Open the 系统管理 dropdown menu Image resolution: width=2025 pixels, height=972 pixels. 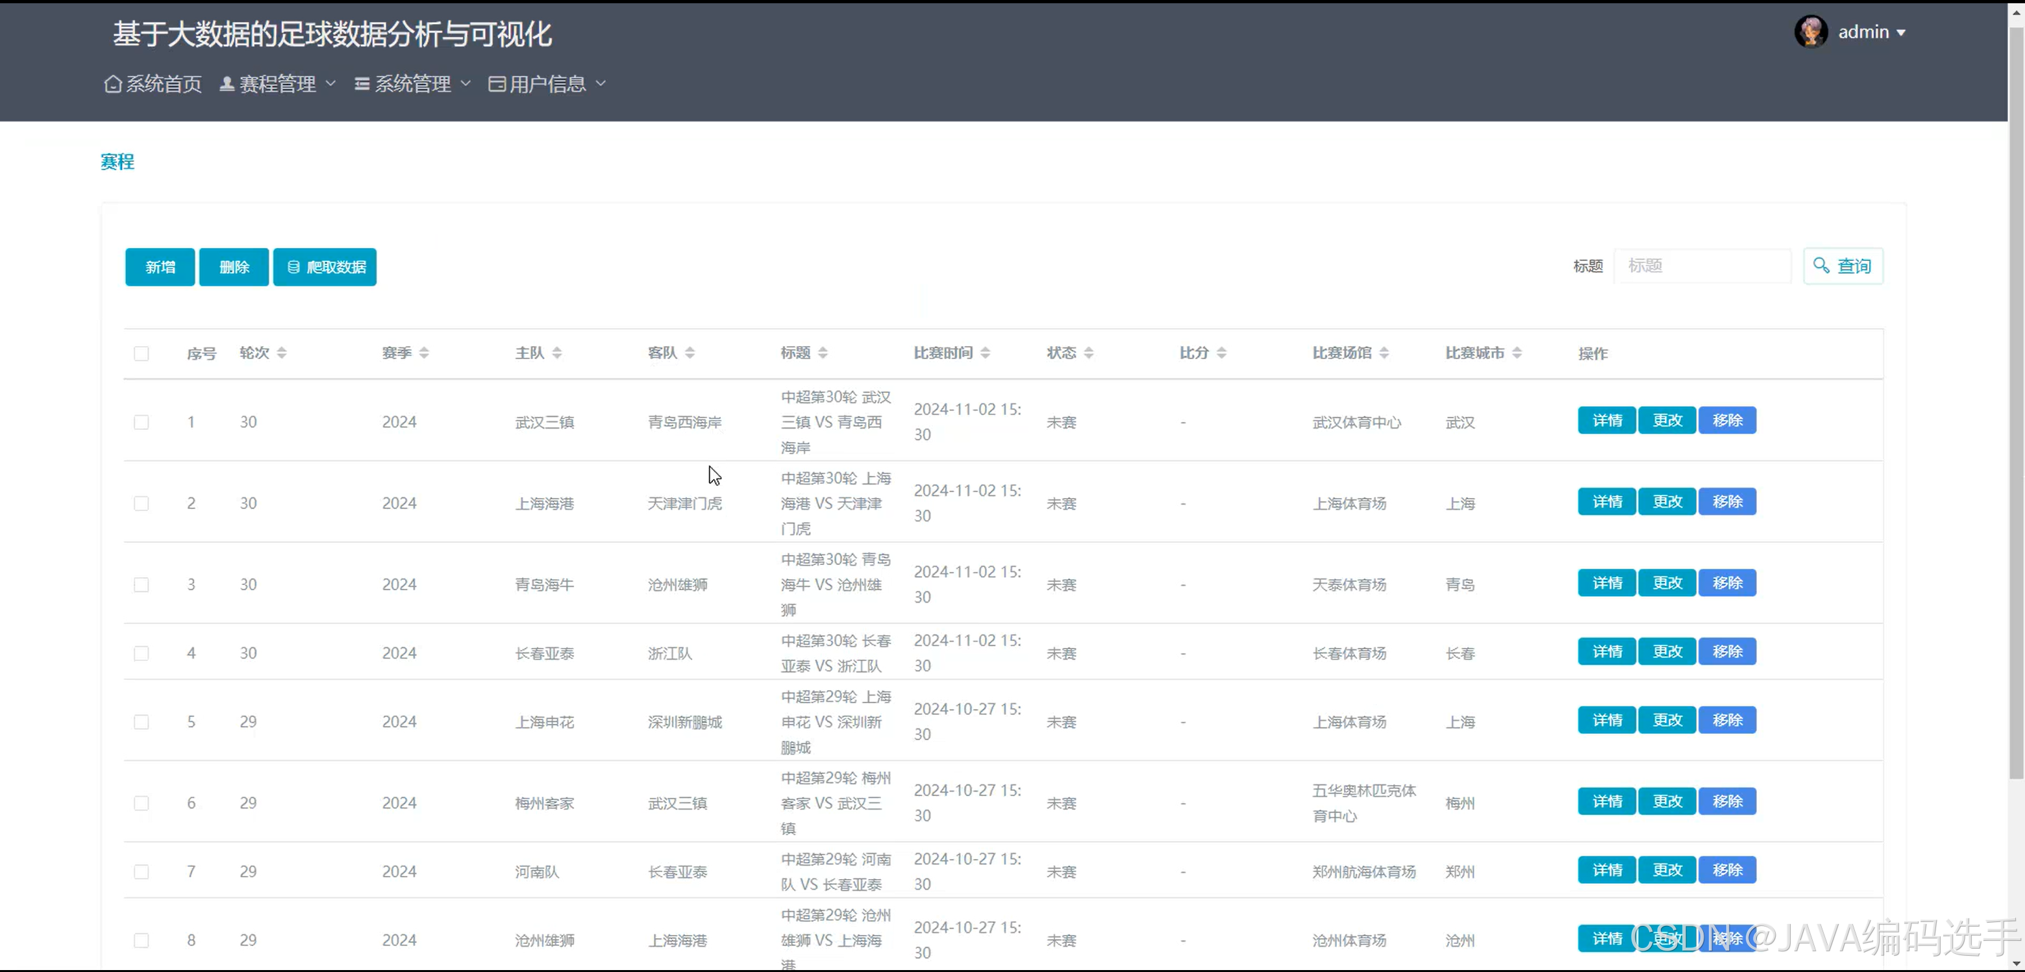coord(413,84)
